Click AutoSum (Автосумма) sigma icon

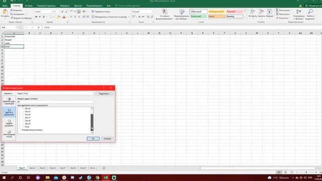click(277, 10)
